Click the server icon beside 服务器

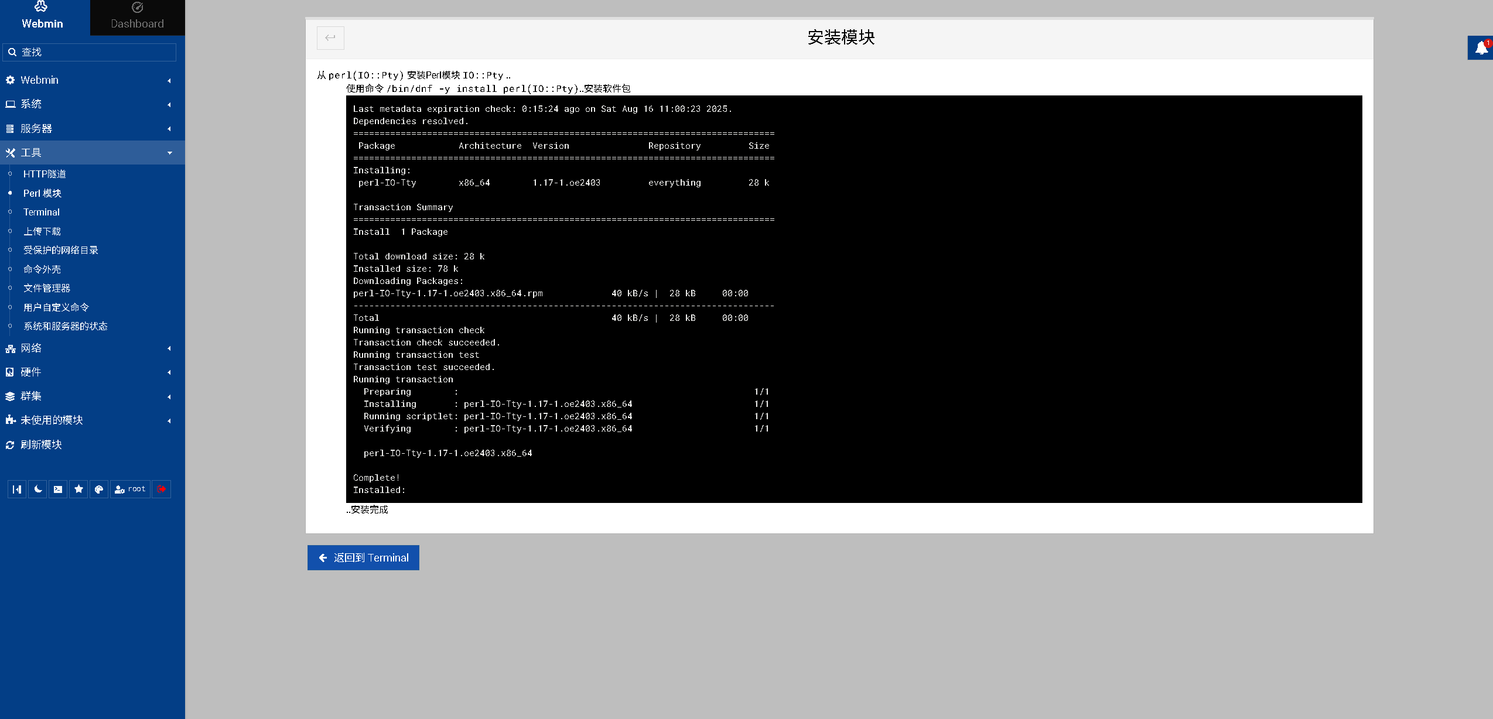pos(10,129)
